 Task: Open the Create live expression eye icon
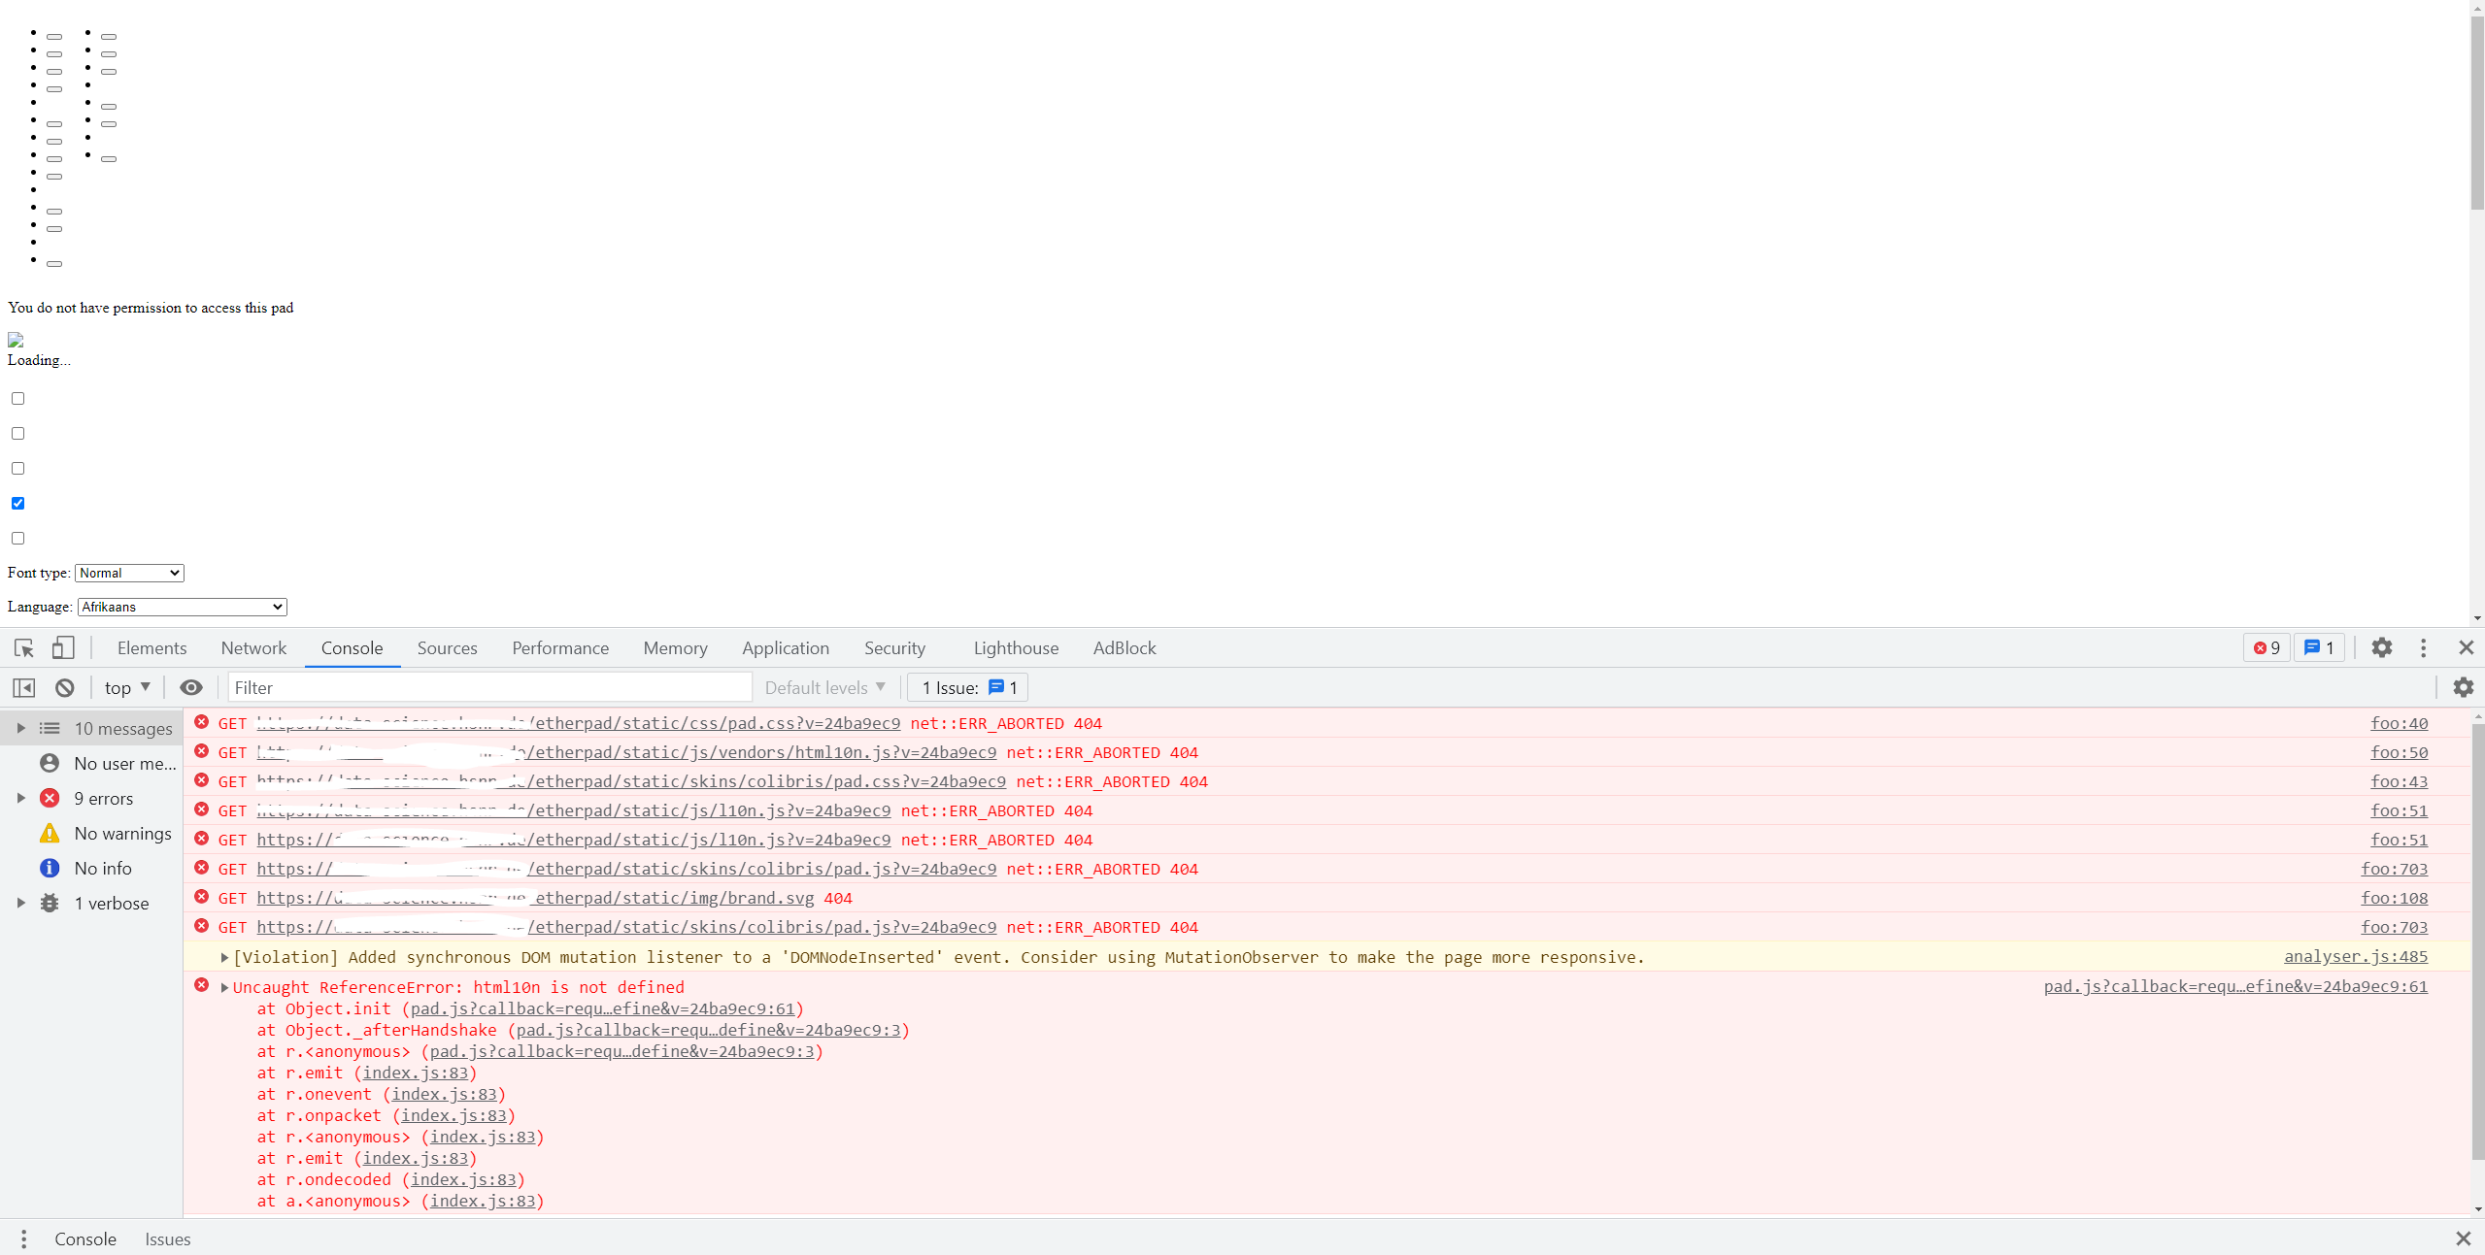coord(190,687)
